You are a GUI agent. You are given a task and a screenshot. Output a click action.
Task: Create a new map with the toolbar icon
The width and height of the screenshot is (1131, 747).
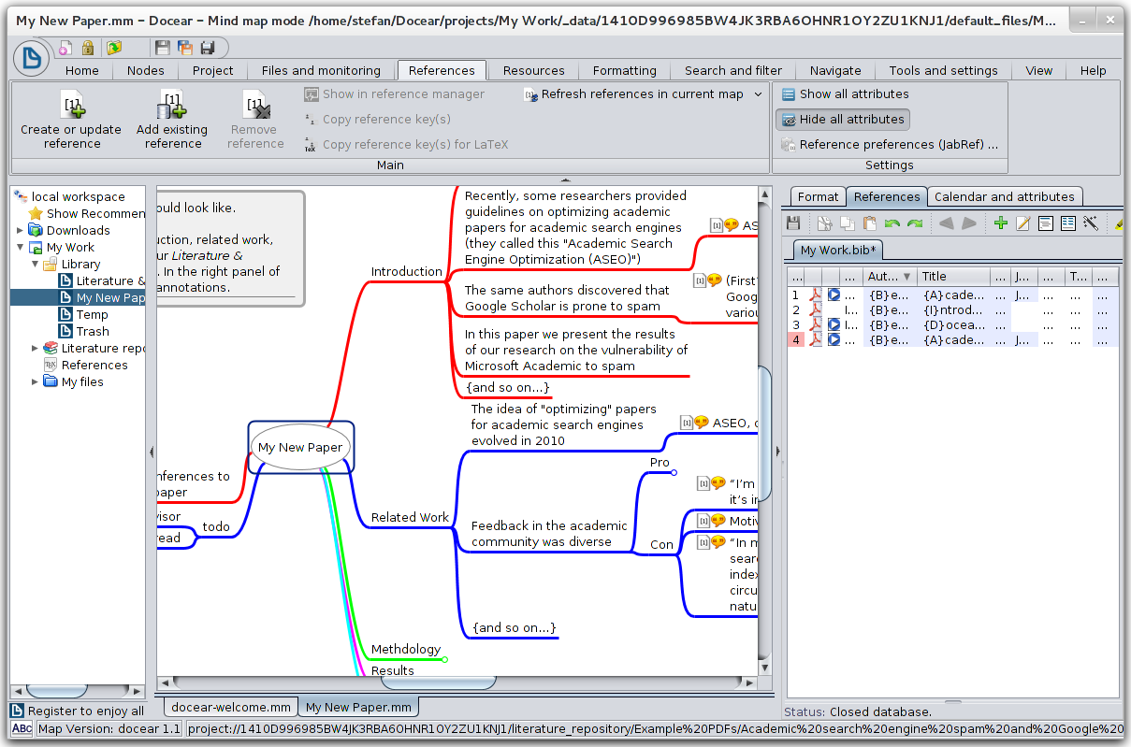(65, 48)
